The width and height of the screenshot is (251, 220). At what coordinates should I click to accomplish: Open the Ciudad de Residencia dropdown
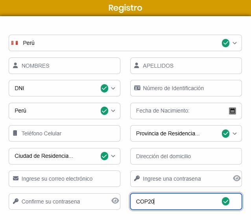[113, 156]
